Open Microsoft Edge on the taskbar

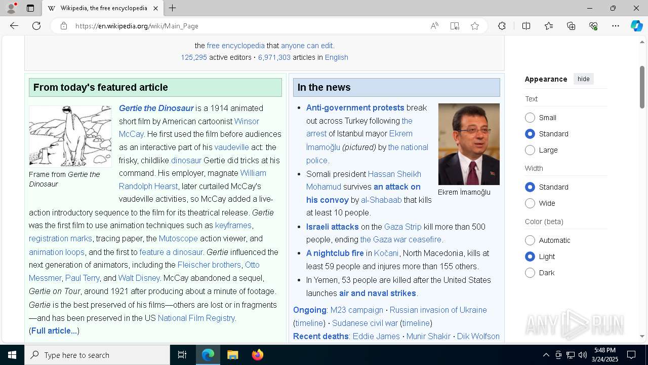[208, 355]
